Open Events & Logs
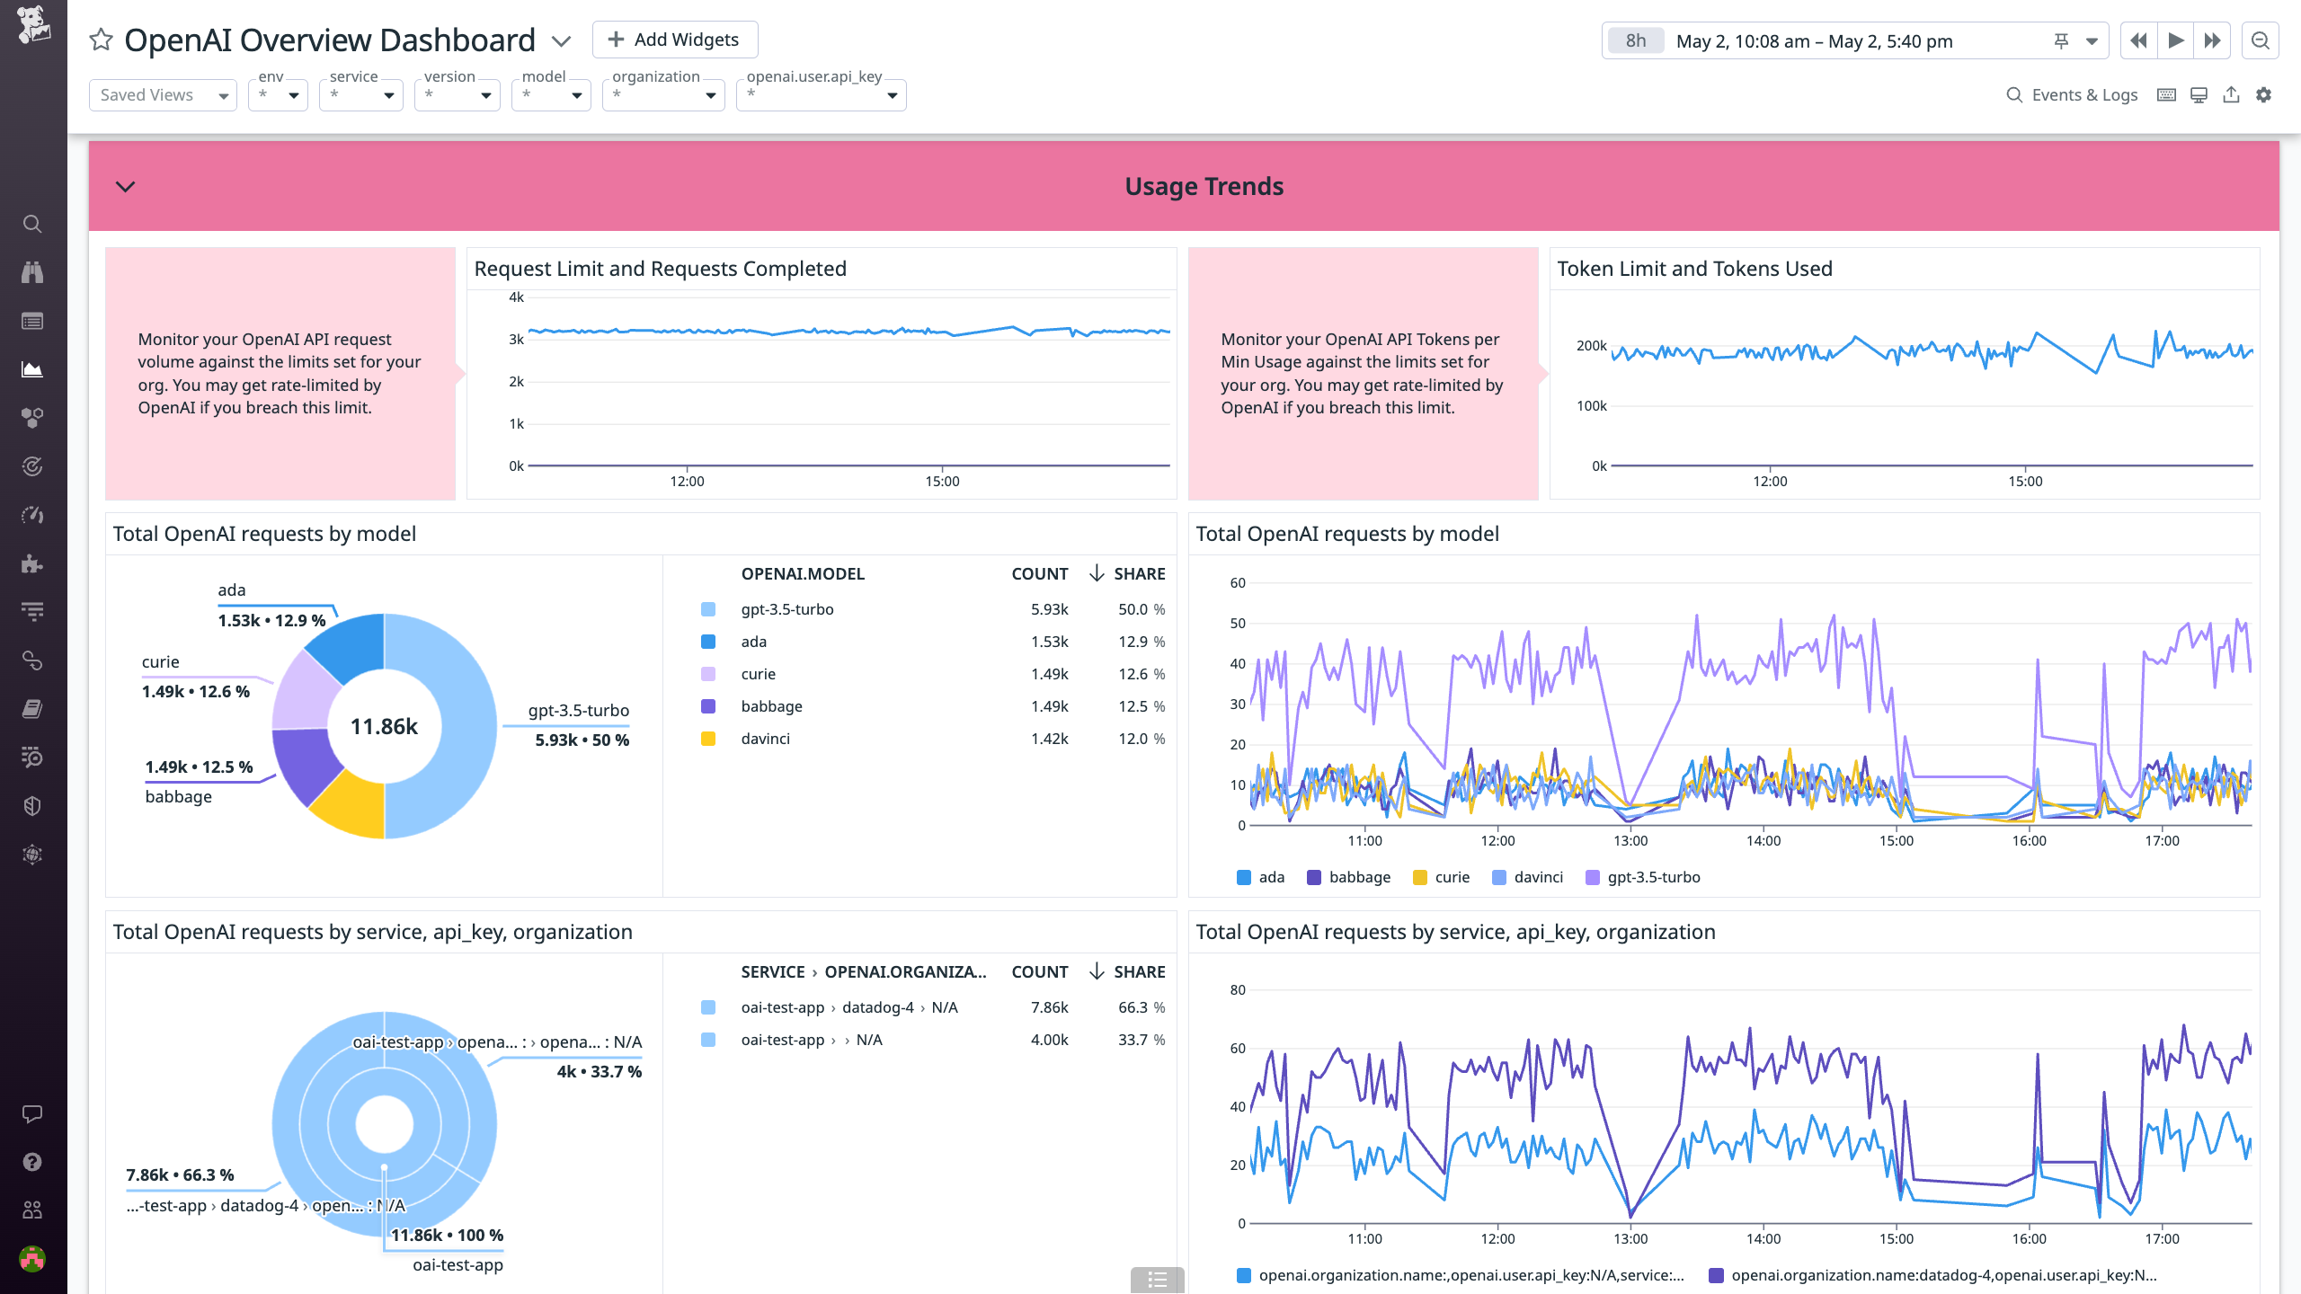The height and width of the screenshot is (1294, 2301). [2072, 94]
